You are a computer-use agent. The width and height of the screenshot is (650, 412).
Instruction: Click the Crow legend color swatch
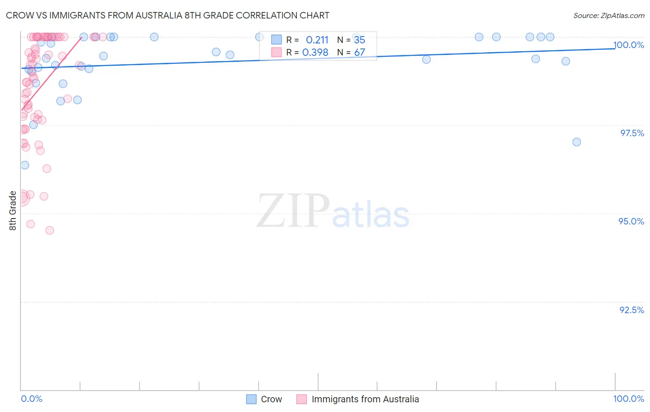pyautogui.click(x=251, y=399)
